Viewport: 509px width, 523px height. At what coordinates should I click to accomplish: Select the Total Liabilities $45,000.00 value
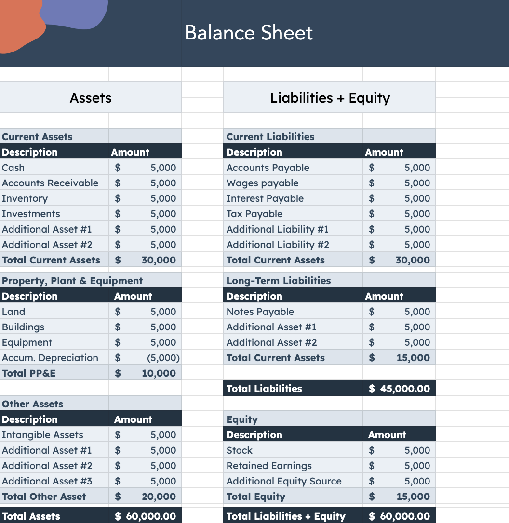click(399, 389)
